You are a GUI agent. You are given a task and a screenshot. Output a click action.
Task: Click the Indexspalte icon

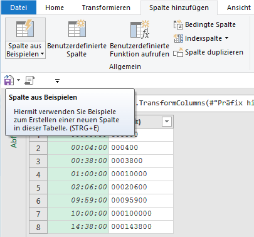[178, 38]
